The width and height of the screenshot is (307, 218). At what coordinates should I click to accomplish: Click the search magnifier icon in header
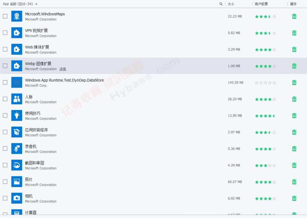(221, 4)
